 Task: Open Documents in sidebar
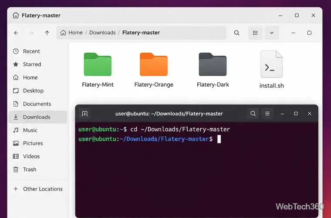[38, 104]
